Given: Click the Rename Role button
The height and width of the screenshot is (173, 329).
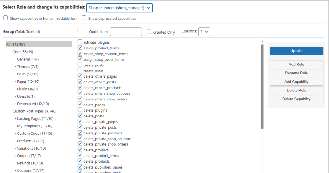Looking at the screenshot, I should [296, 73].
